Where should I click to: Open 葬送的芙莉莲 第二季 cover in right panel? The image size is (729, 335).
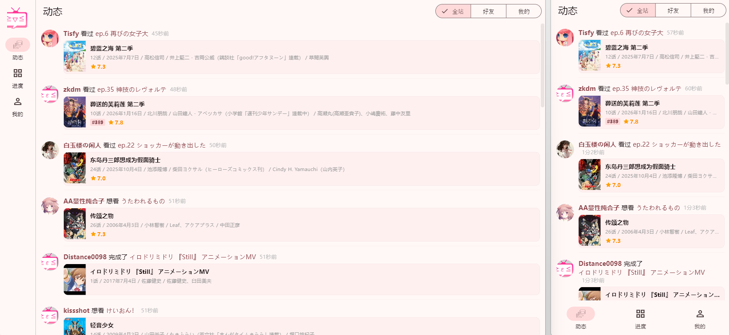[590, 111]
